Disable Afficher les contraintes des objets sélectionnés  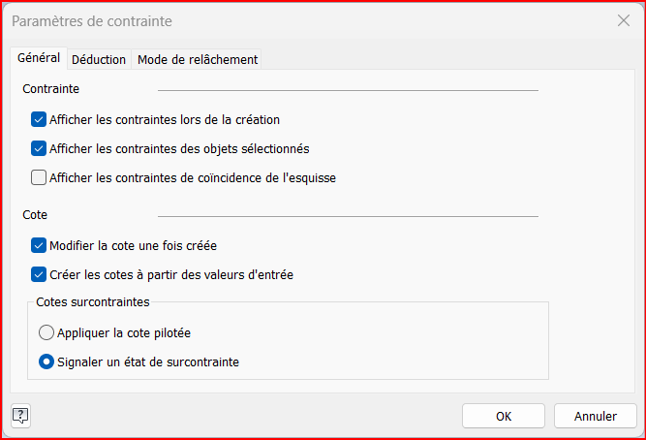tap(39, 149)
